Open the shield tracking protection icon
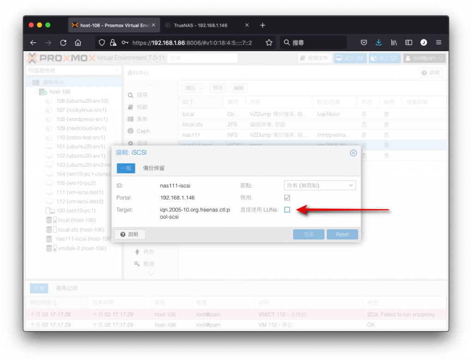 point(102,43)
